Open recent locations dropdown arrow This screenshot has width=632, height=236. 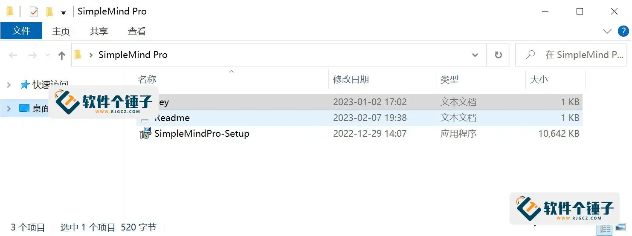click(47, 55)
